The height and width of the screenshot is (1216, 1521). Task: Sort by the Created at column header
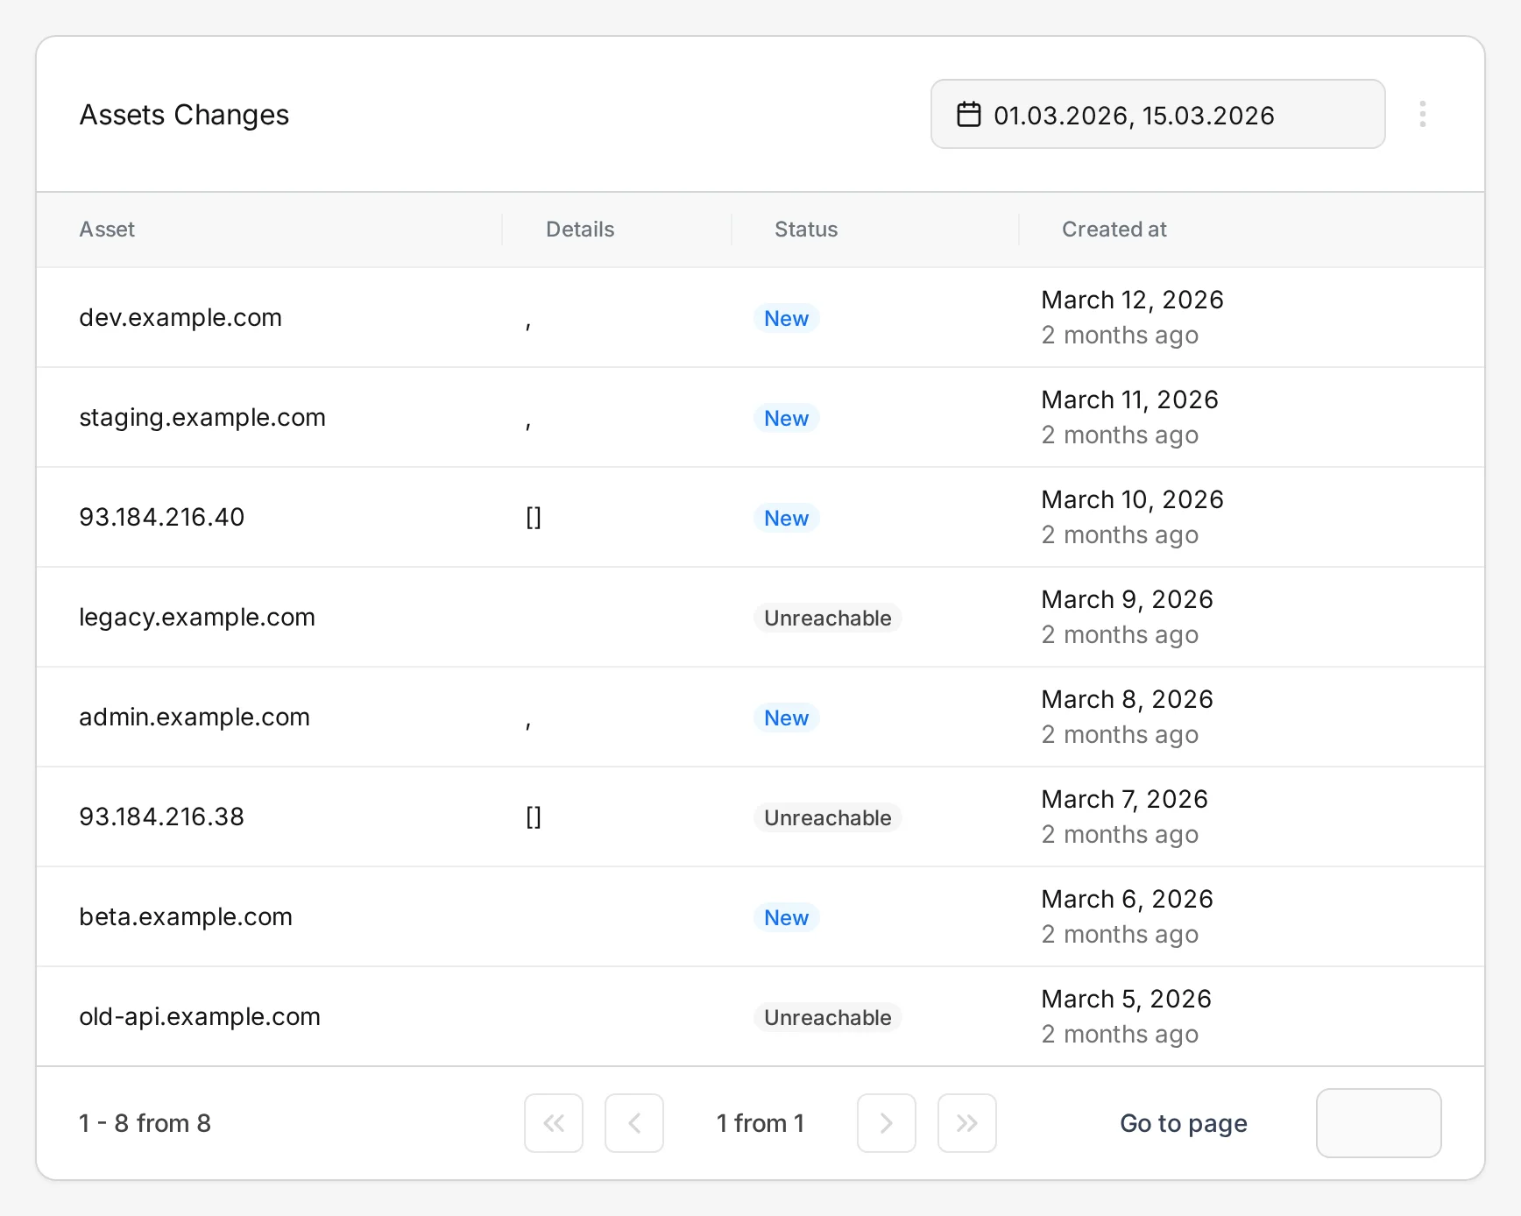tap(1114, 229)
